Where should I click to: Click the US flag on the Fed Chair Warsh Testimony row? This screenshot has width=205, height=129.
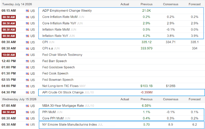click(x=27, y=55)
